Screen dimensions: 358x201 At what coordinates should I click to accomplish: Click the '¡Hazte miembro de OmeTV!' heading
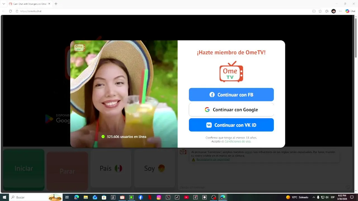(231, 52)
